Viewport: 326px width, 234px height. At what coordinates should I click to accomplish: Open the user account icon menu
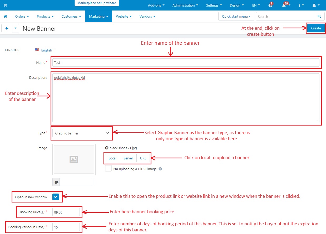[316, 5]
